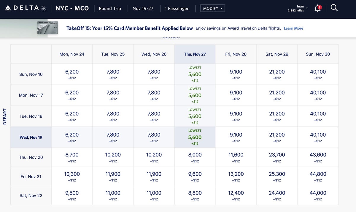Click the Wed, Nov 19 row header
The height and width of the screenshot is (212, 356).
tap(31, 137)
